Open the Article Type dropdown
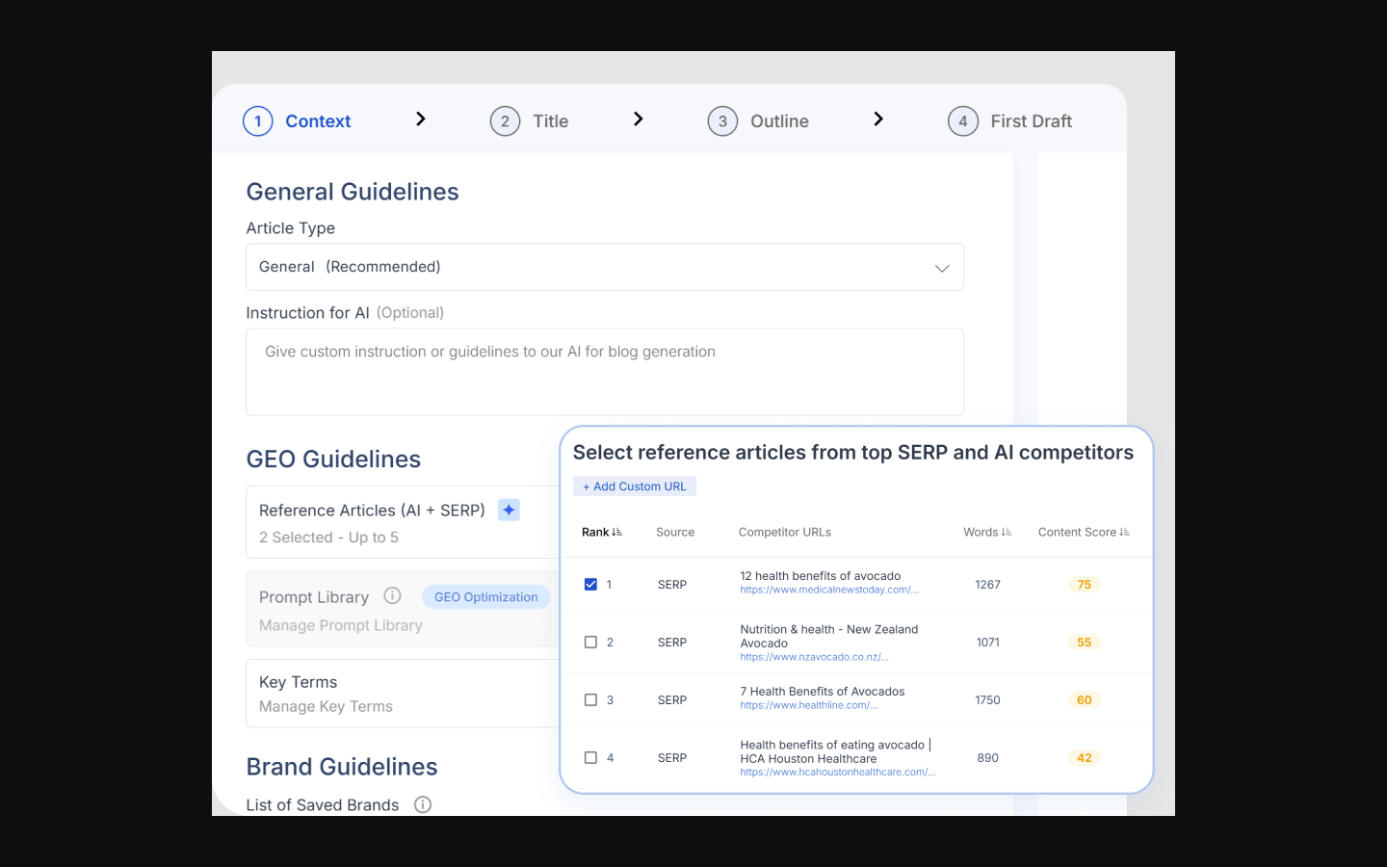The height and width of the screenshot is (867, 1387). click(605, 267)
